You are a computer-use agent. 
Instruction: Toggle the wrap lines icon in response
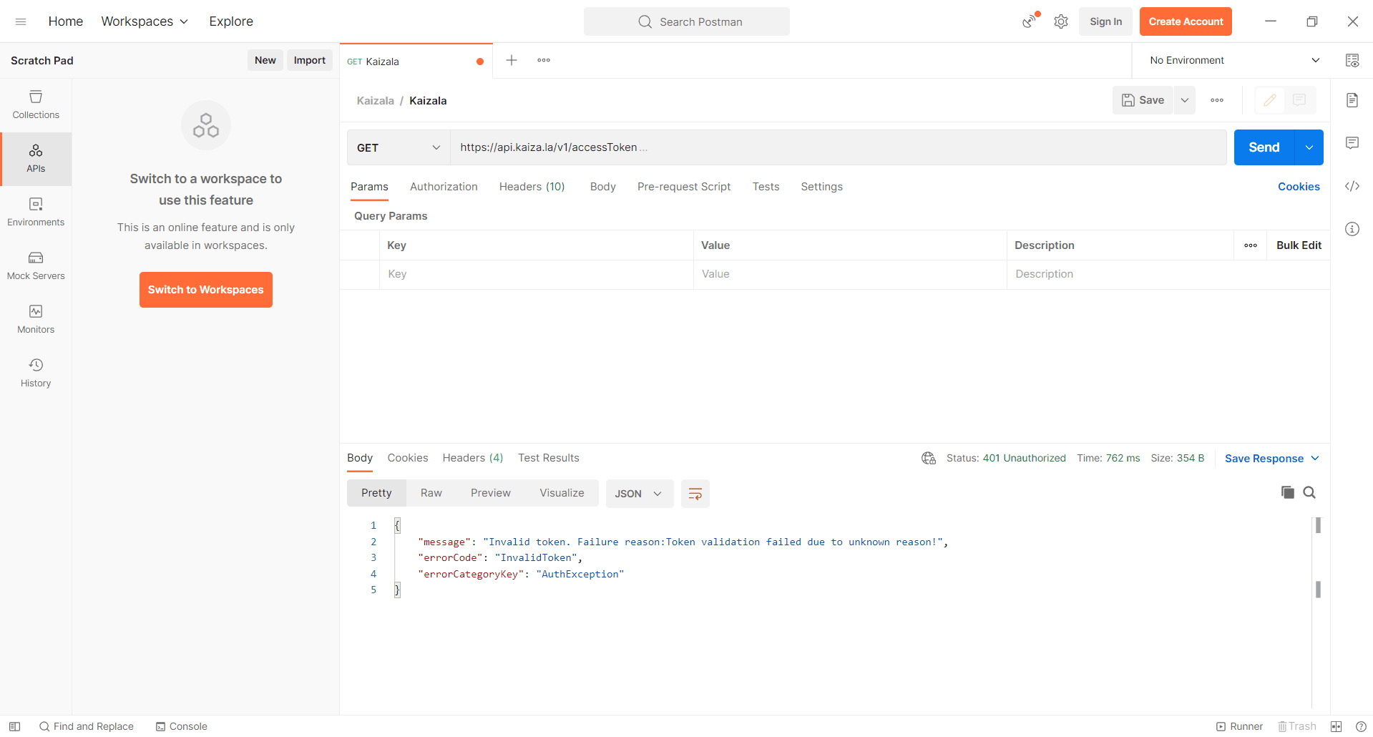coord(695,494)
